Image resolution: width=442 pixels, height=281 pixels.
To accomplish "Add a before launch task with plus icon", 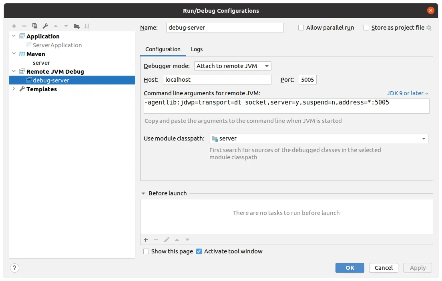I will (146, 240).
